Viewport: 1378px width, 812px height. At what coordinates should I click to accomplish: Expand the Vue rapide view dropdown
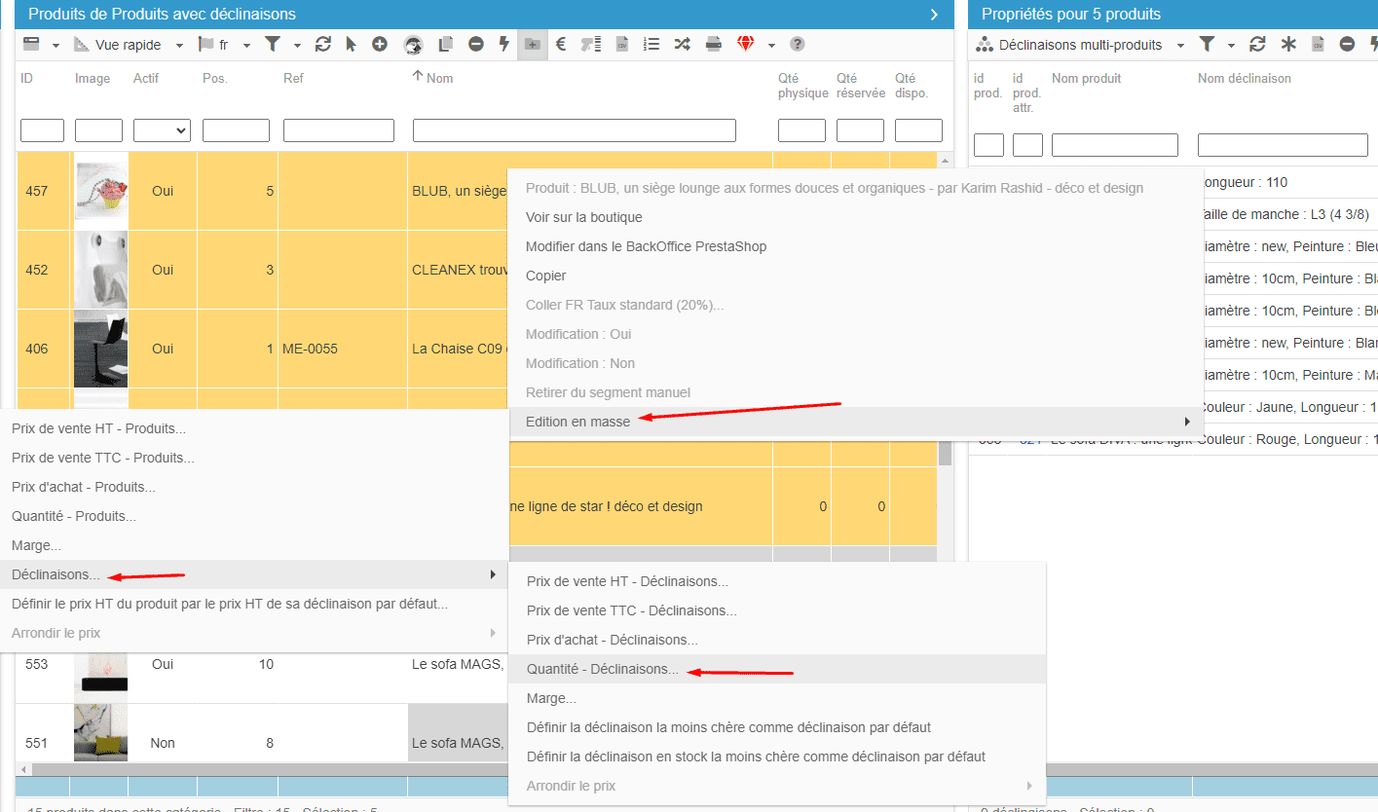click(x=179, y=46)
